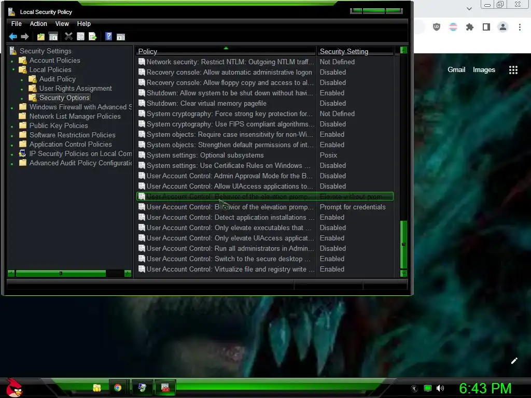Click the Export List toolbar icon
Screen dimensions: 531x398
click(92, 37)
